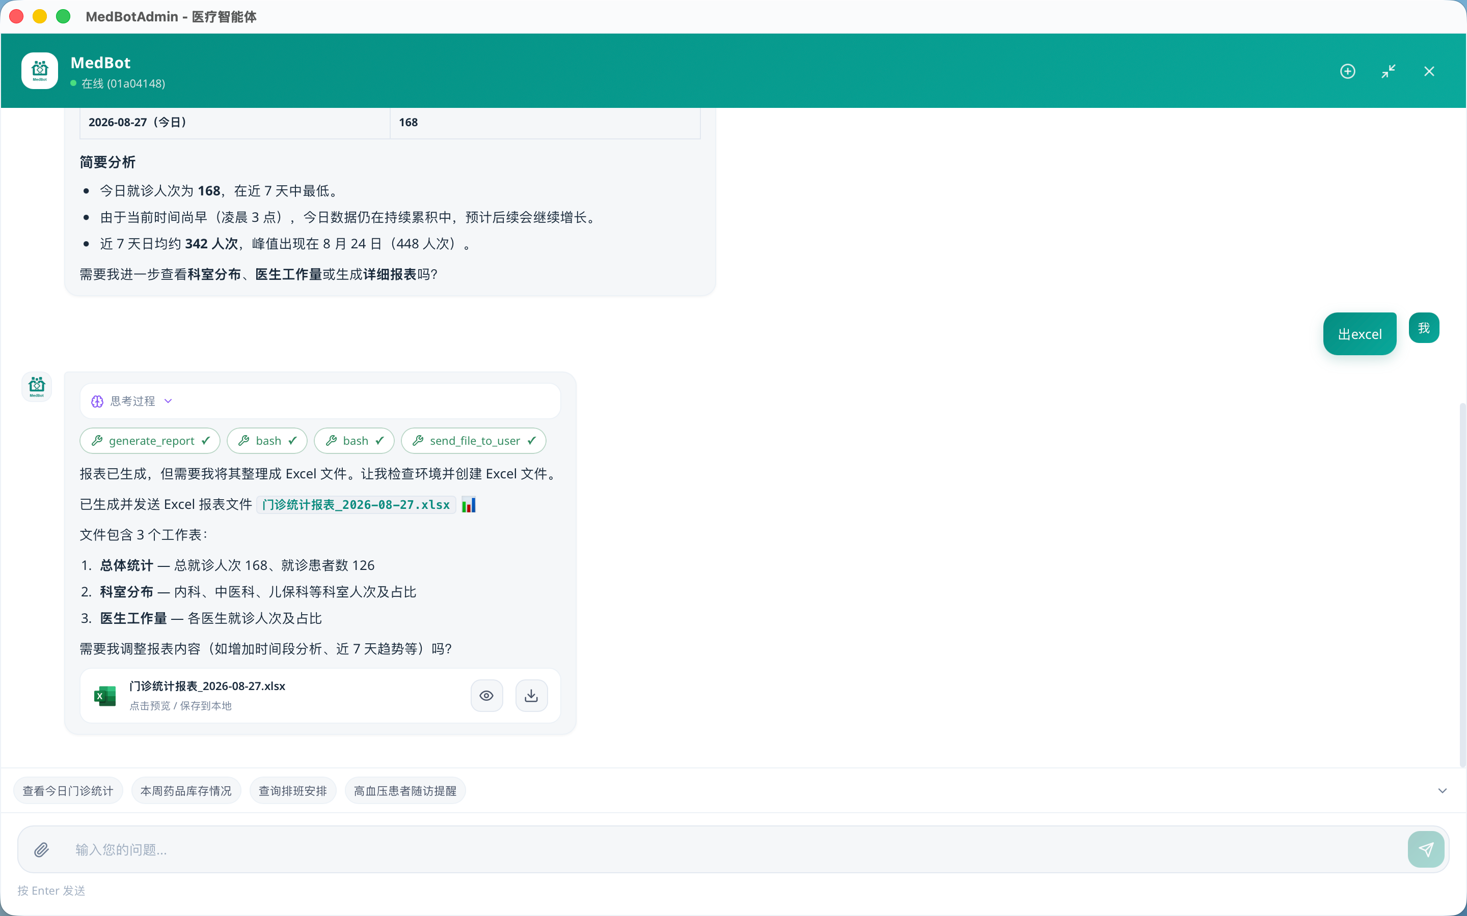Click the brain icon next to 思考过程
The image size is (1467, 916).
97,401
